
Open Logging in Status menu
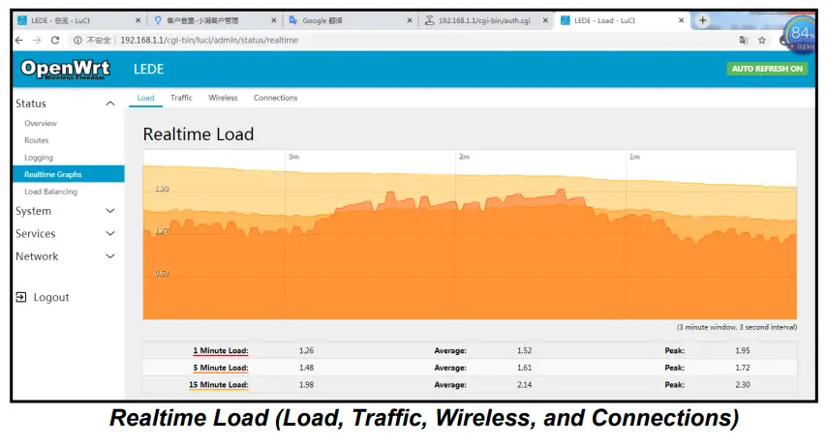(x=39, y=158)
